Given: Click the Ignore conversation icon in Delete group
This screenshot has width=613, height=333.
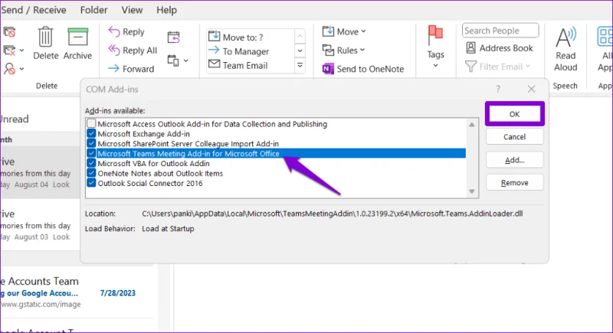Looking at the screenshot, I should [x=9, y=32].
